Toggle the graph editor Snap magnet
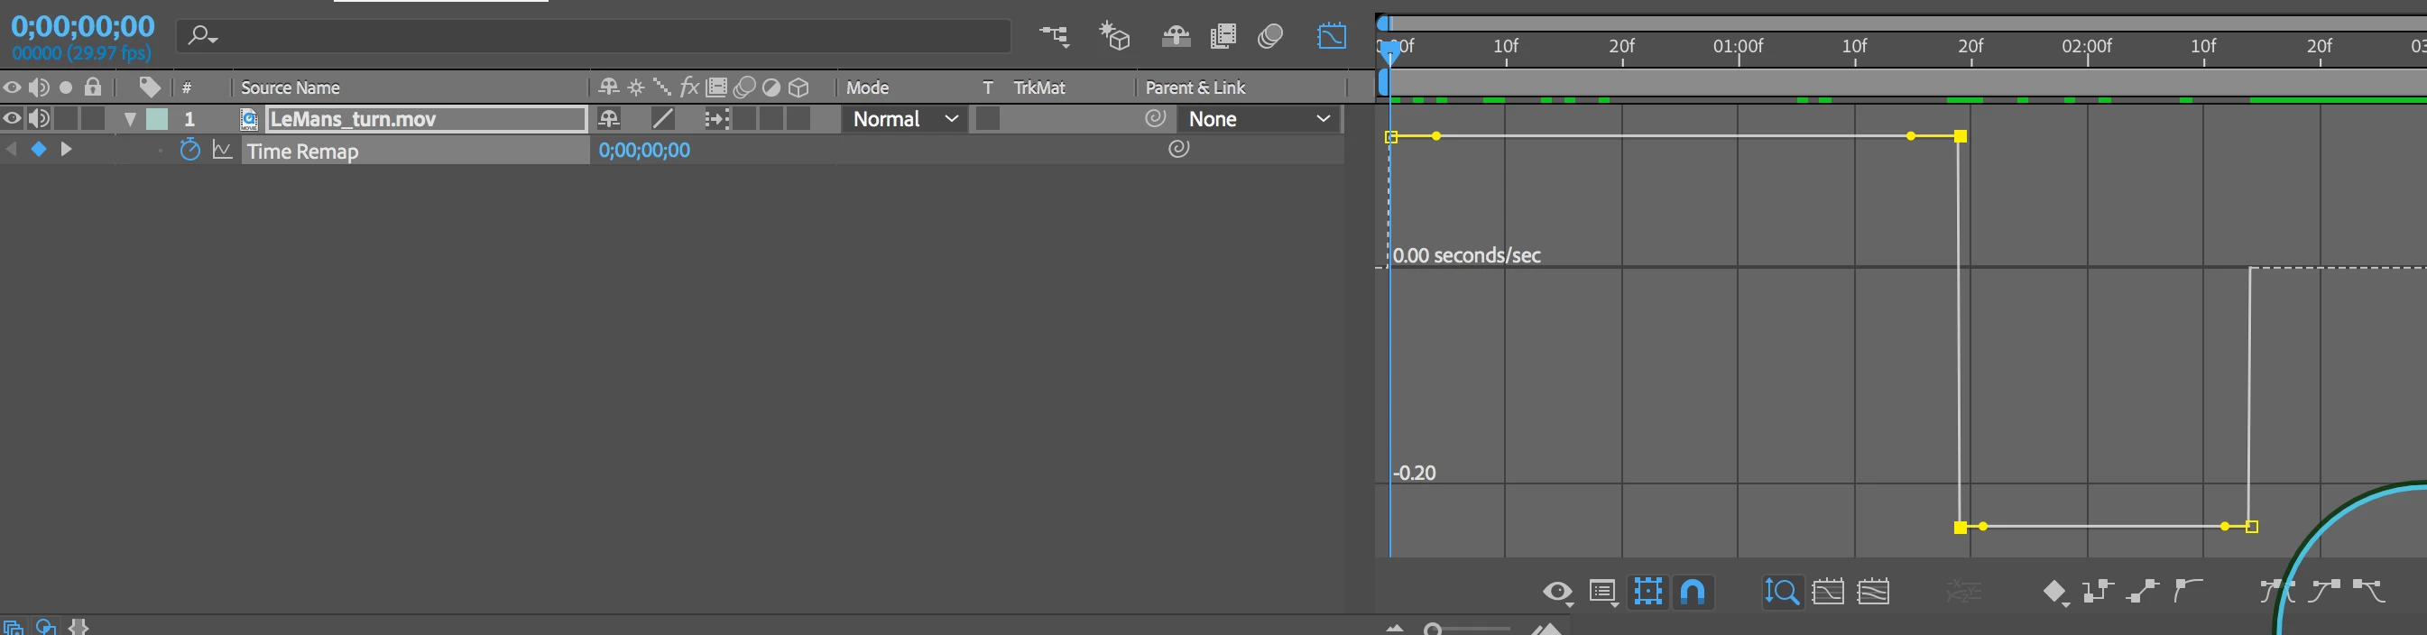Image resolution: width=2427 pixels, height=635 pixels. pyautogui.click(x=1693, y=592)
